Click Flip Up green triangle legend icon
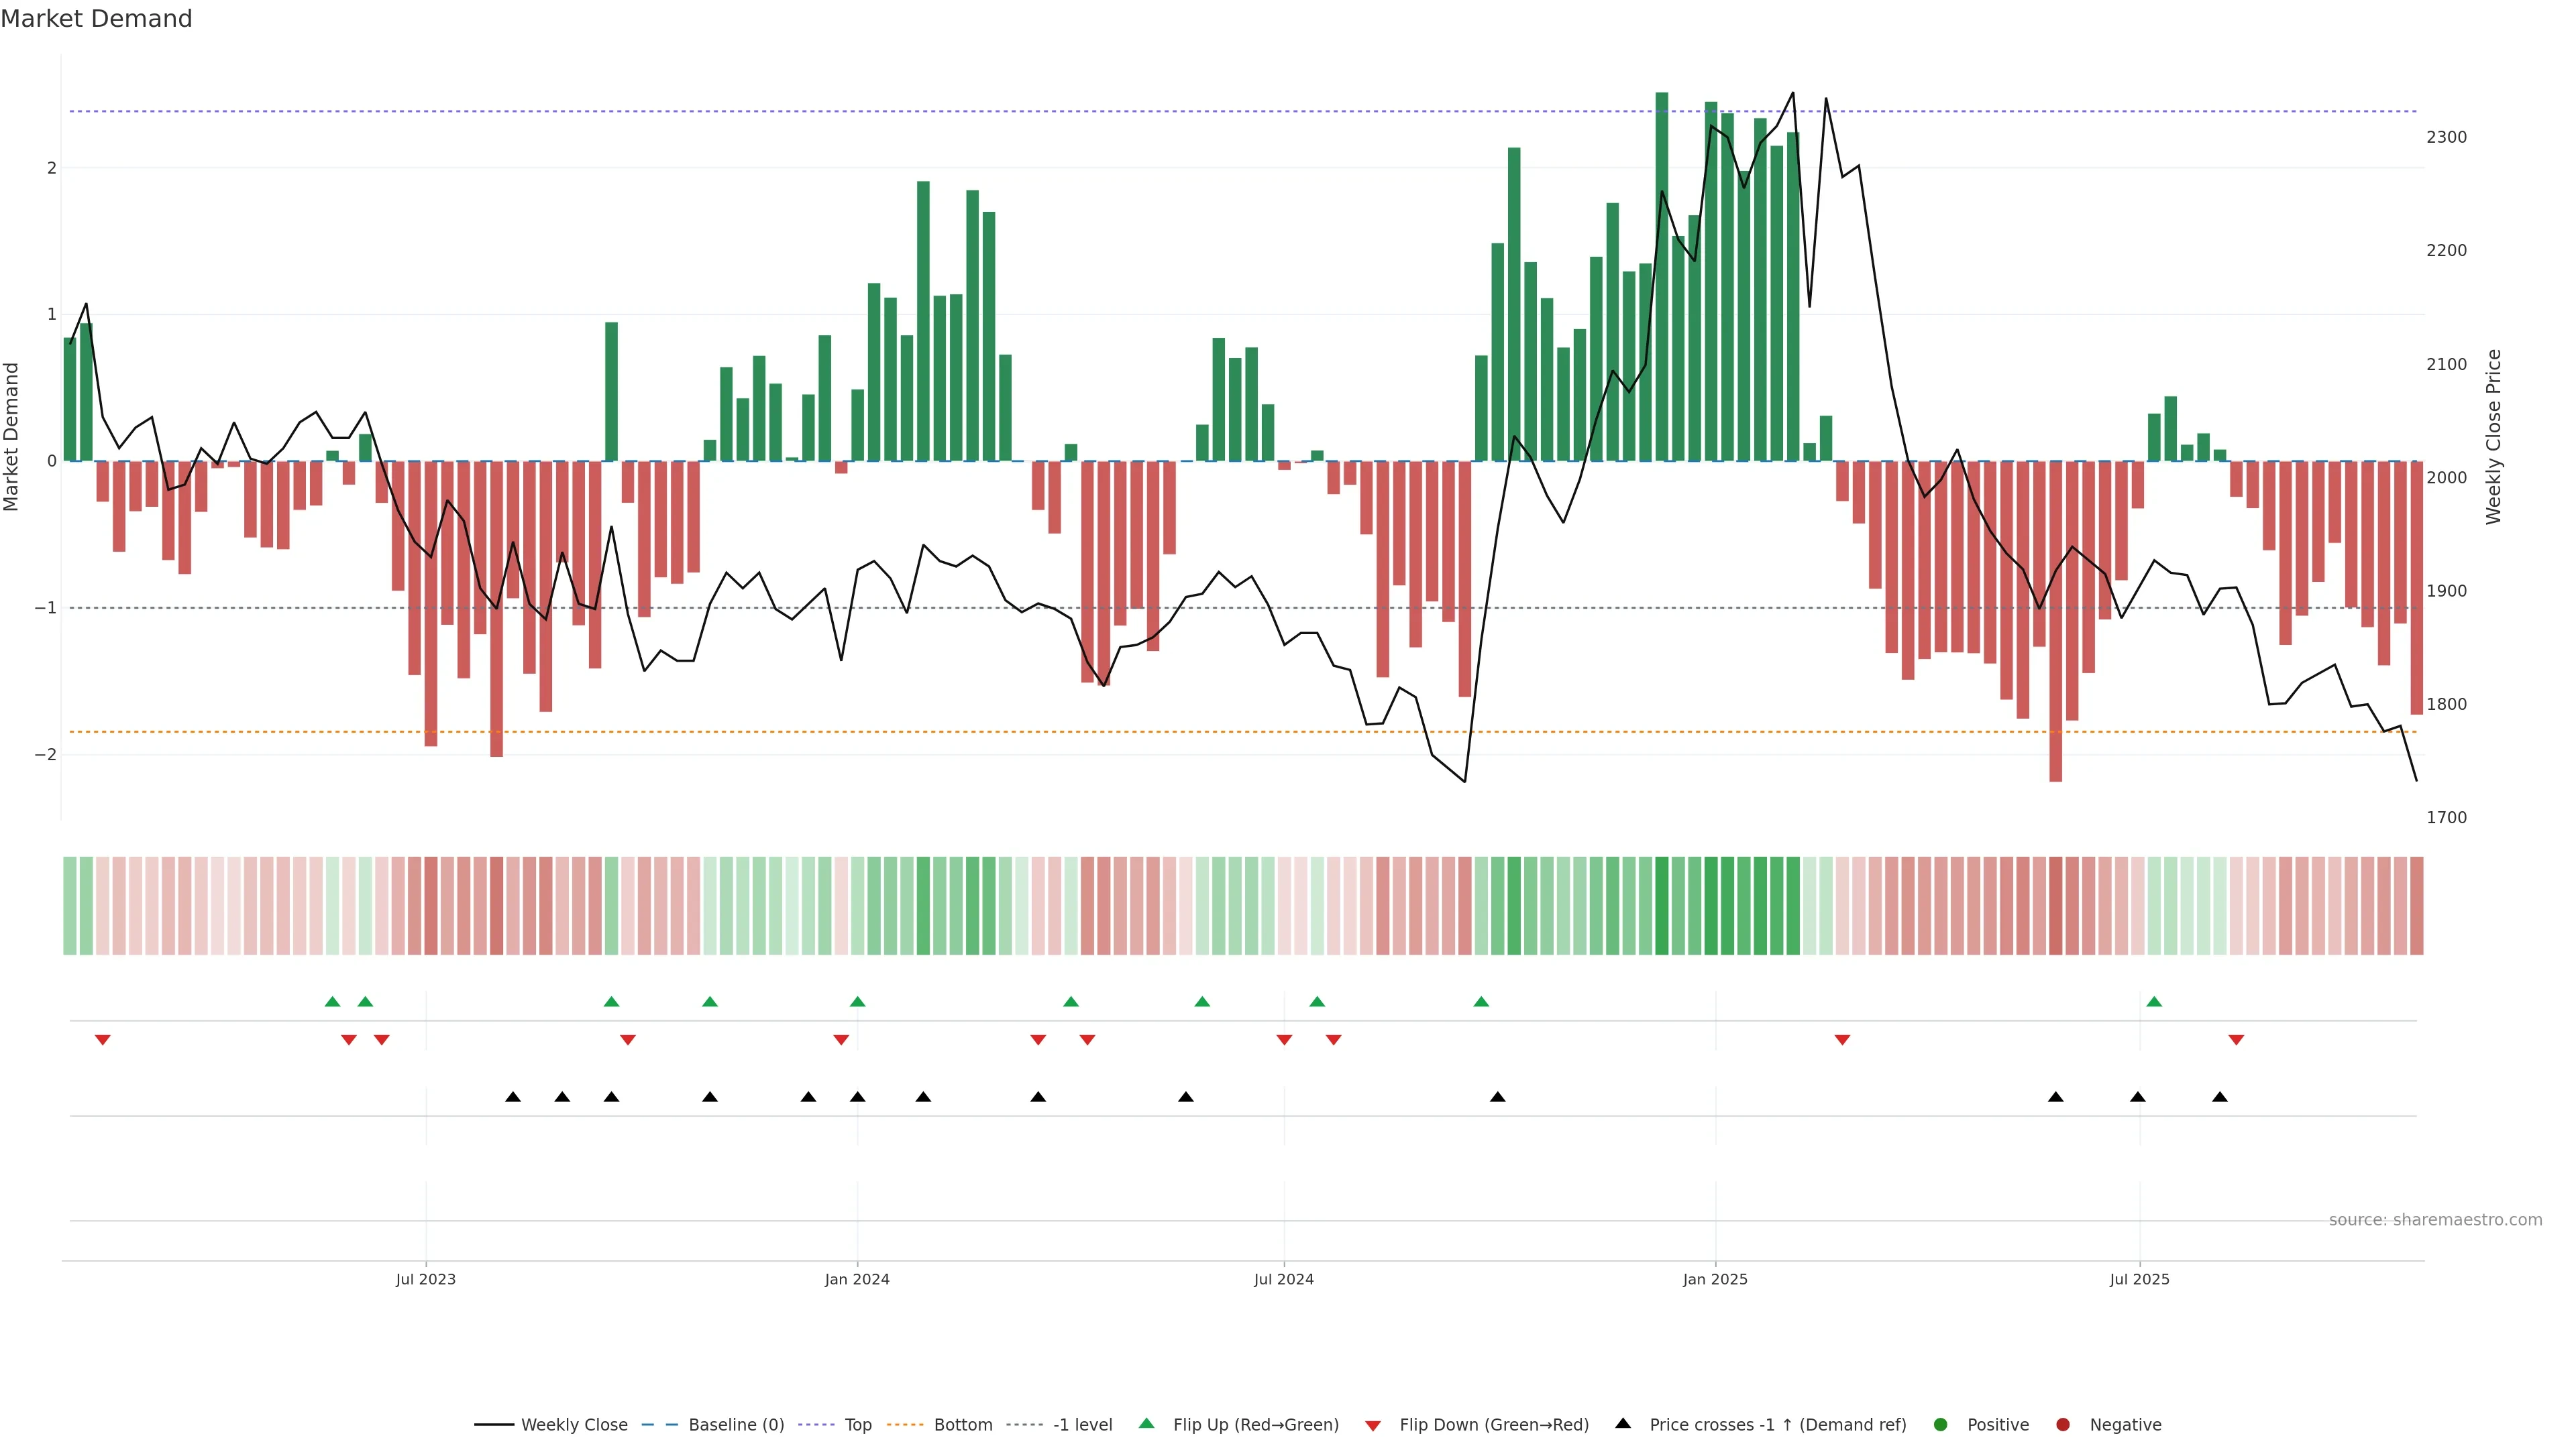The height and width of the screenshot is (1448, 2576). 1147,1423
